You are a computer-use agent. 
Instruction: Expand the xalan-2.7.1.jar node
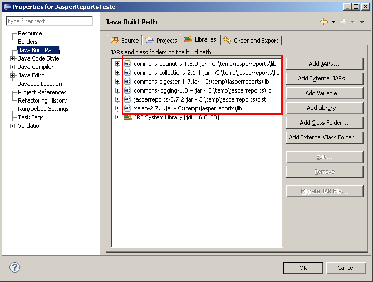tap(117, 108)
